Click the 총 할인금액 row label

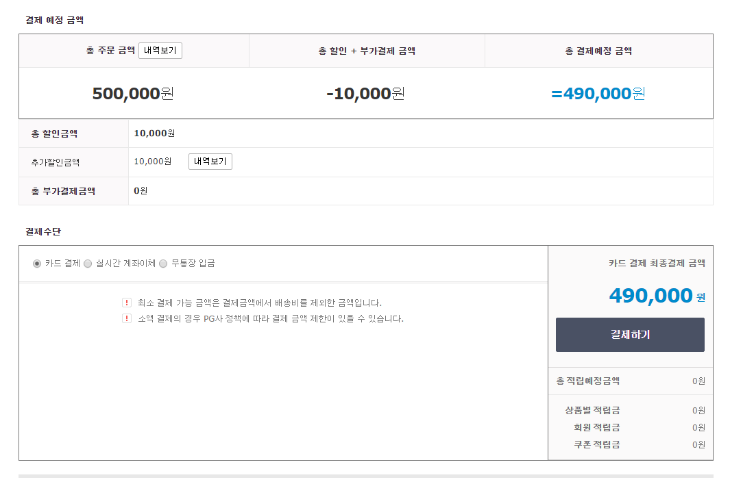54,133
